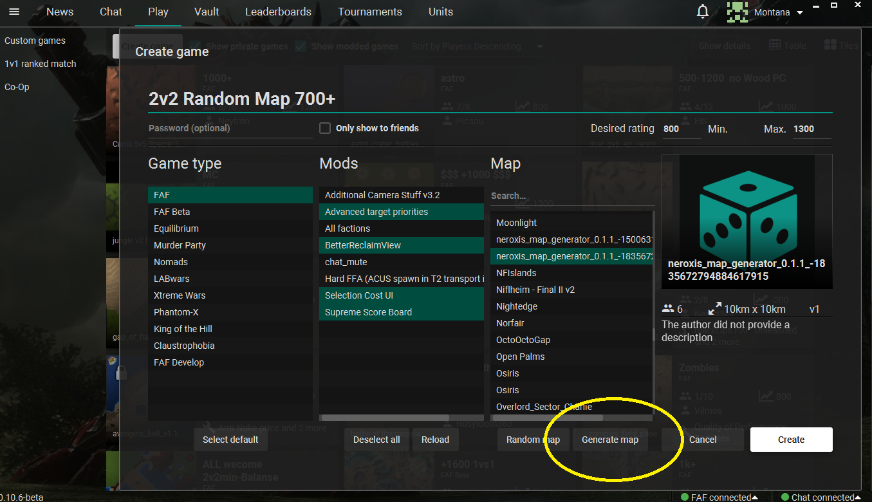The height and width of the screenshot is (502, 872).
Task: Select neroxis_map_generator_0.1.1_-1500631 map
Action: point(571,239)
